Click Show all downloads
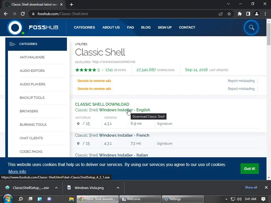Image resolution: width=271 pixels, height=203 pixels. 251,187
